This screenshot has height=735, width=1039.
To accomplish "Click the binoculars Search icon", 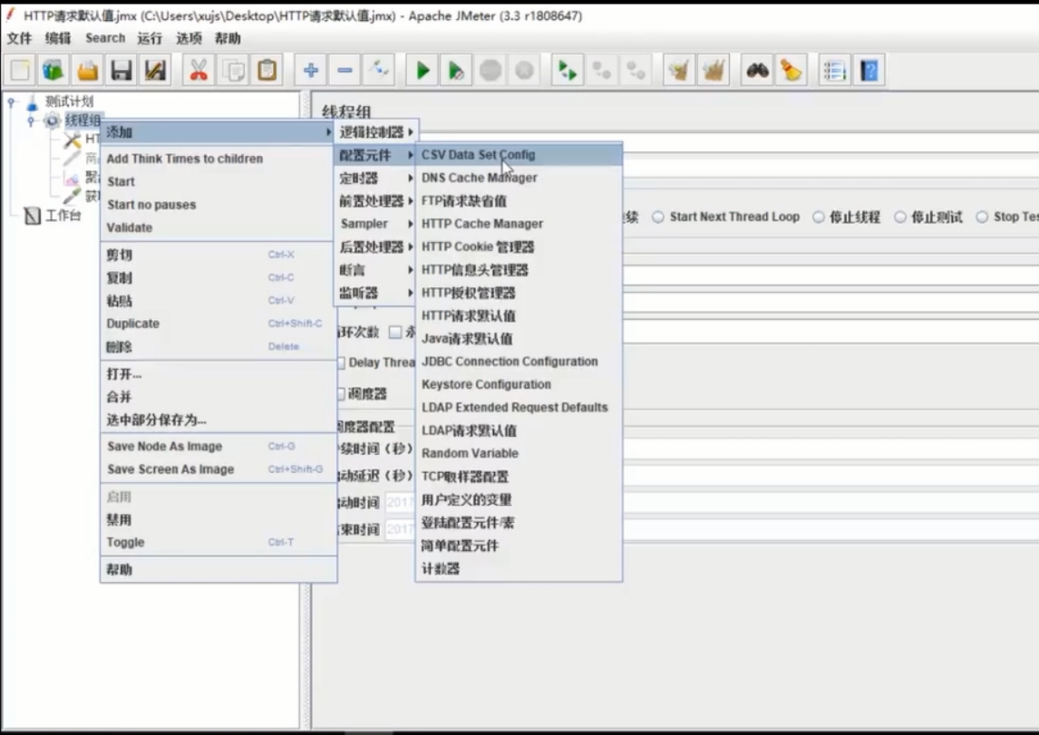I will [757, 71].
